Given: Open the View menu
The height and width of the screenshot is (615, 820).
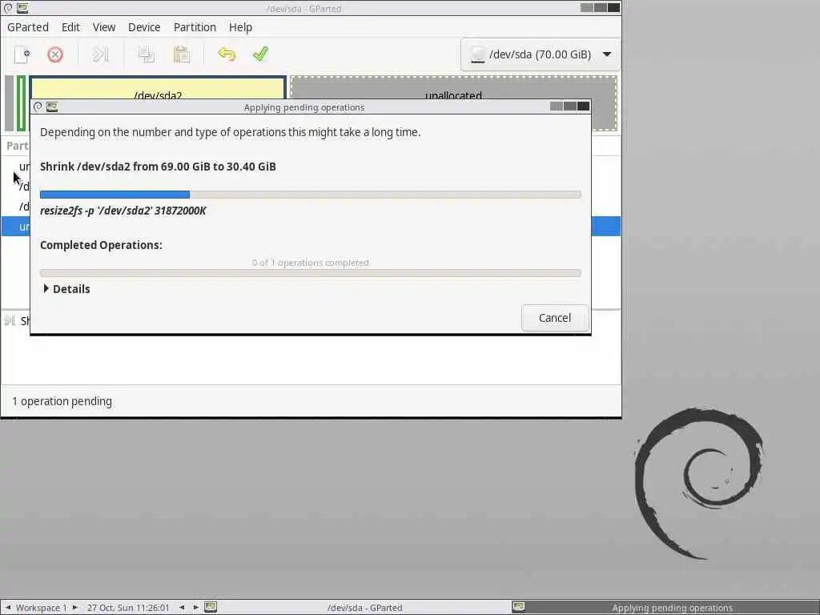Looking at the screenshot, I should pos(104,27).
